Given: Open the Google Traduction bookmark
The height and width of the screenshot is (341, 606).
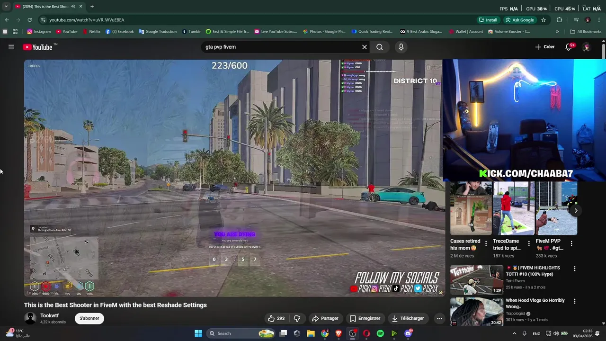Looking at the screenshot, I should 158,32.
